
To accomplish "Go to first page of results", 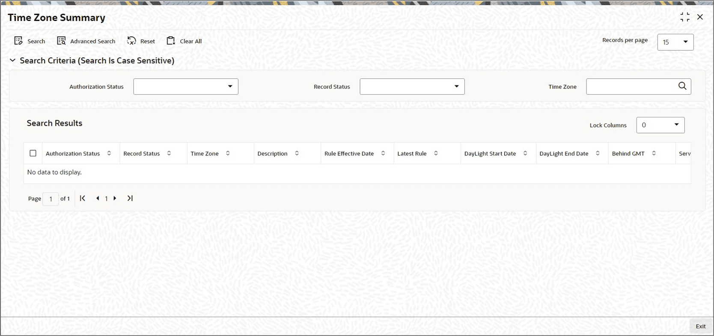I will [83, 198].
